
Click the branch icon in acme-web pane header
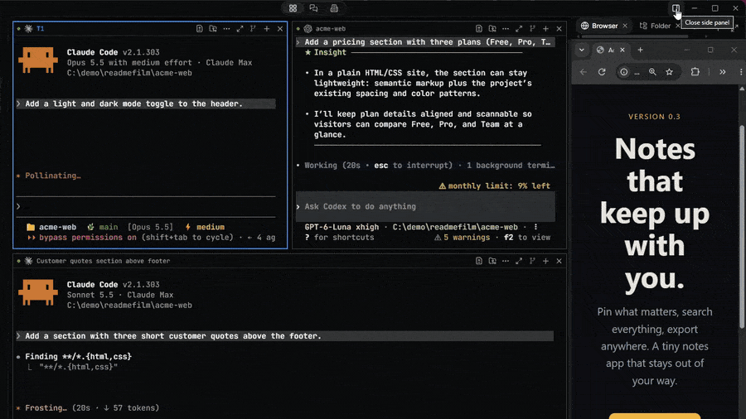coord(532,28)
